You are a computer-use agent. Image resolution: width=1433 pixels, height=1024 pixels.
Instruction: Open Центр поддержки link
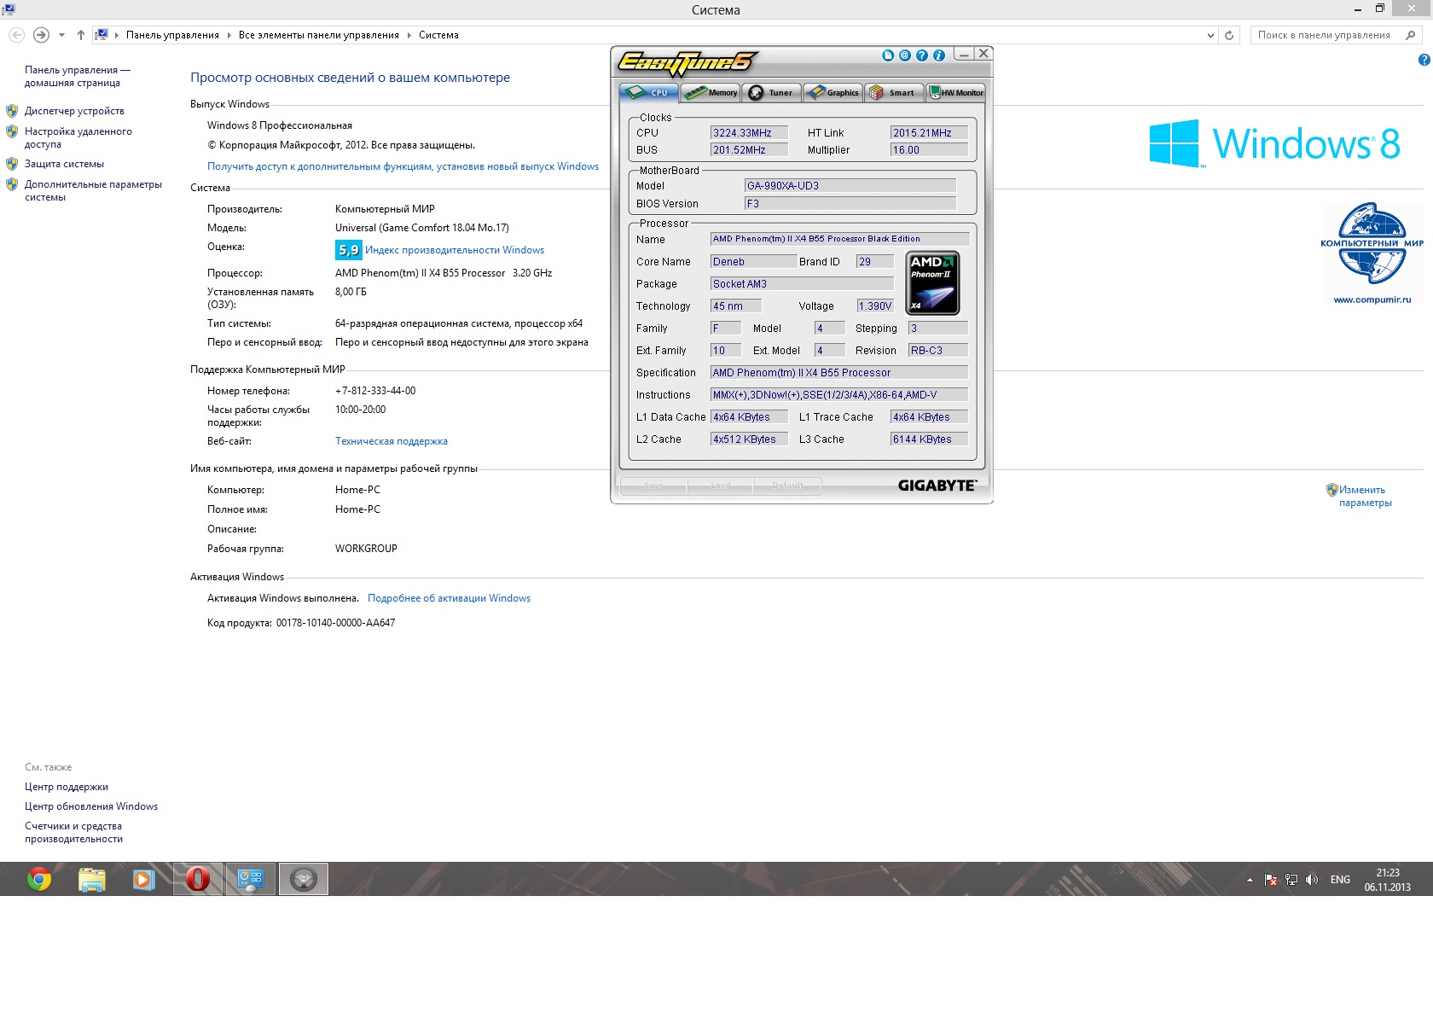(67, 787)
